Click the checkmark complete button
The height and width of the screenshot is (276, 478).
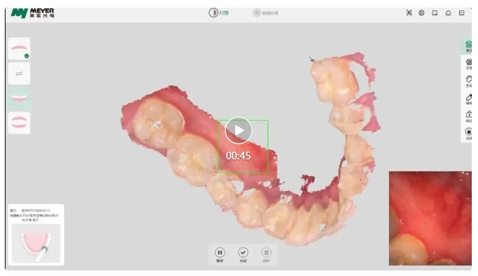[x=243, y=253]
